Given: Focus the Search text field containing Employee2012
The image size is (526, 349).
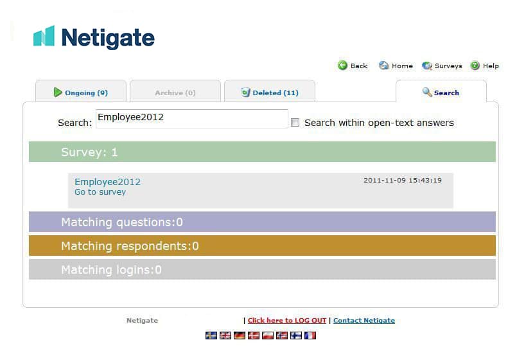Looking at the screenshot, I should [192, 118].
